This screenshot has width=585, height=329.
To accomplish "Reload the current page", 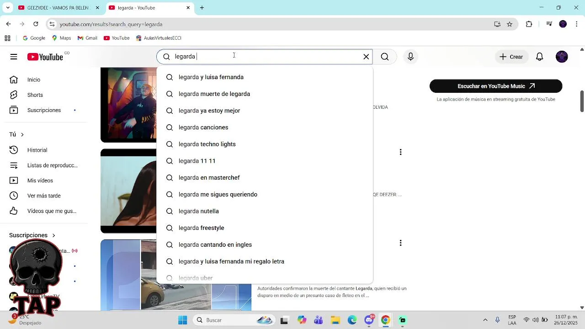I will (36, 24).
